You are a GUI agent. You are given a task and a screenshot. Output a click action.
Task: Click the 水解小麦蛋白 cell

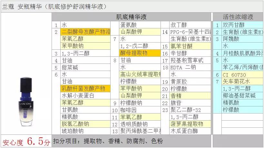pos(85,96)
